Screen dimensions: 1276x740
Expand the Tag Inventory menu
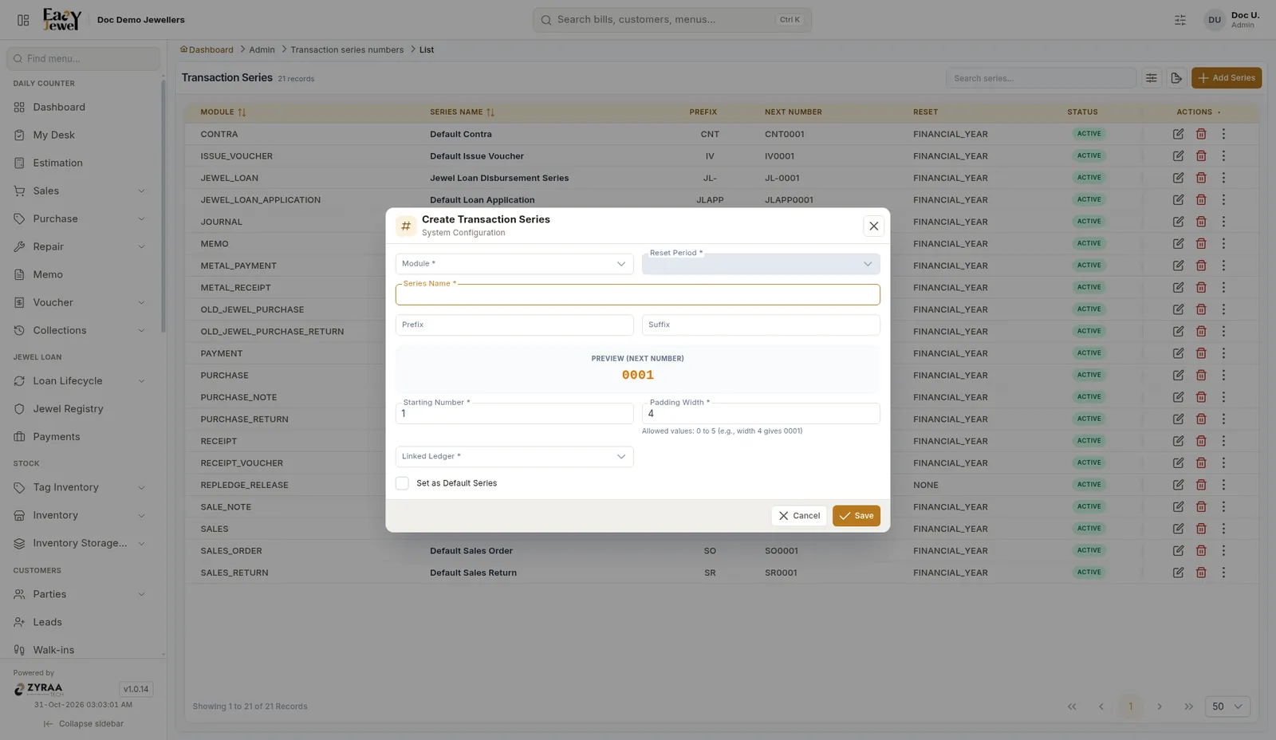click(81, 488)
